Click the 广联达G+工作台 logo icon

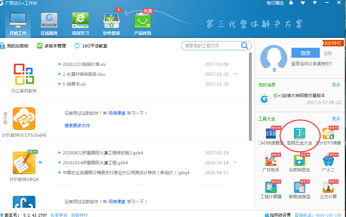coord(1,3)
